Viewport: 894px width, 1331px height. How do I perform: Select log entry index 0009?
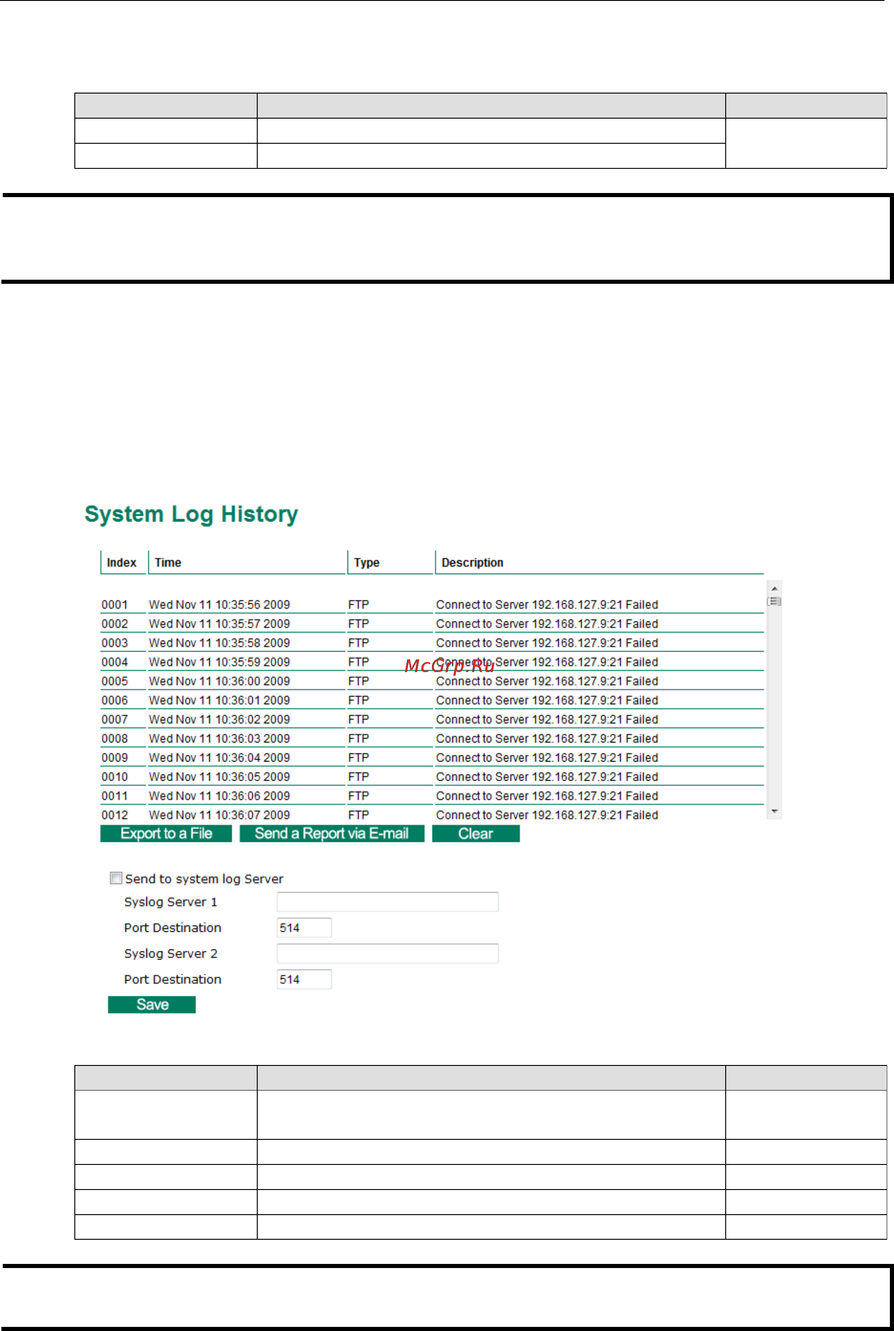(114, 757)
